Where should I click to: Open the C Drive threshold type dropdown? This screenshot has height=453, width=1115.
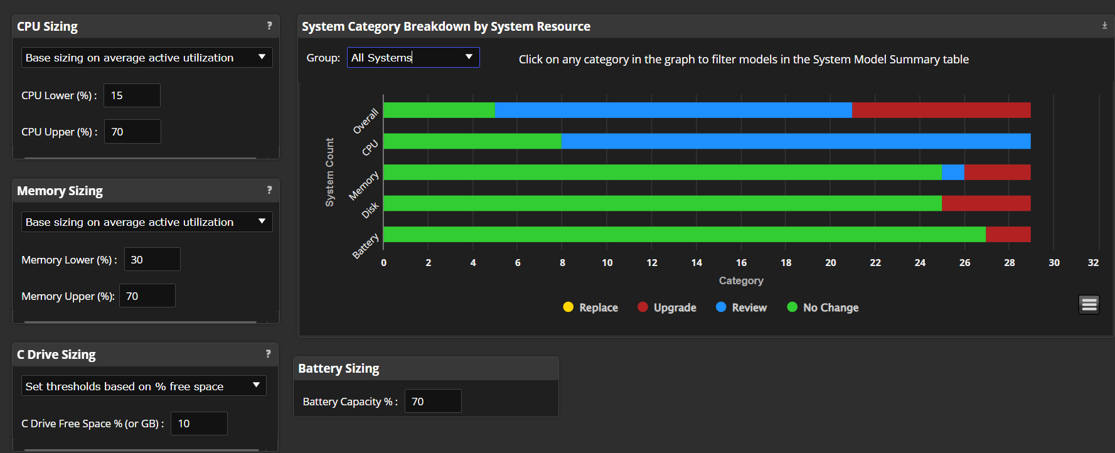click(x=144, y=386)
